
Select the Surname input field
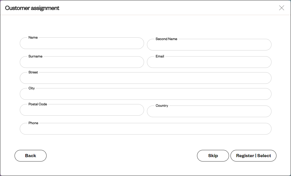82,62
